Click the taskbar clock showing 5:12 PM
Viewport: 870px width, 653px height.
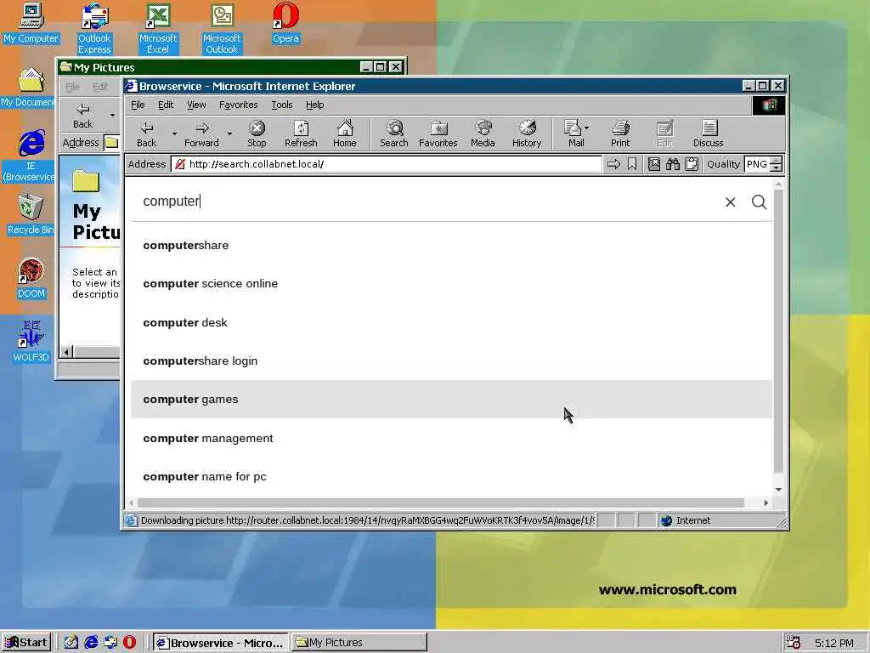point(834,643)
